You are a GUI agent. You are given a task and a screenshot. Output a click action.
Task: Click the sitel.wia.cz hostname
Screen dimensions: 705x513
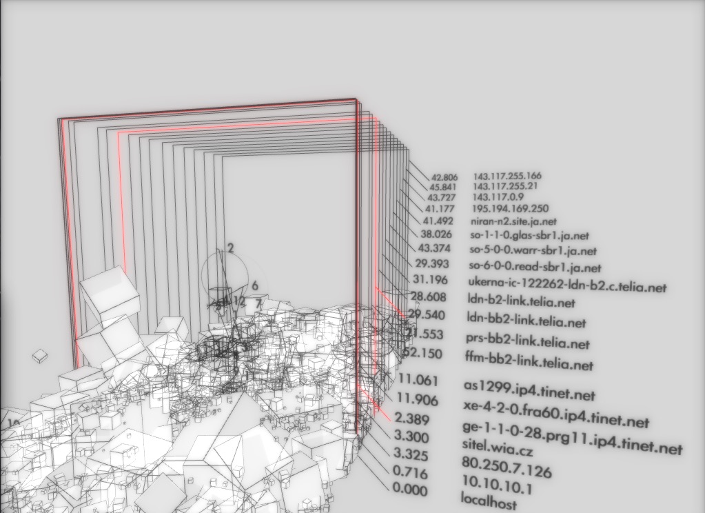[498, 447]
